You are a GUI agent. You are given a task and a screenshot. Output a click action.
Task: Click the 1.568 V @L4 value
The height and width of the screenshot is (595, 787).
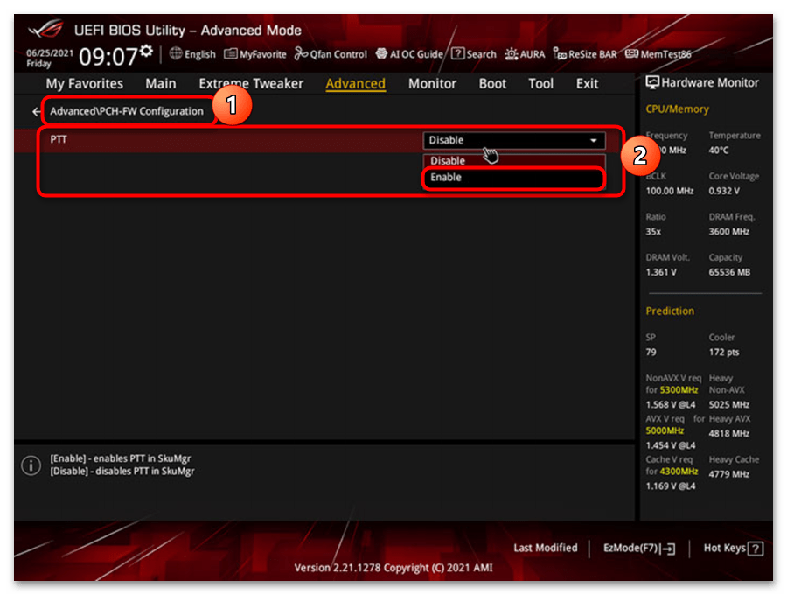[x=671, y=405]
